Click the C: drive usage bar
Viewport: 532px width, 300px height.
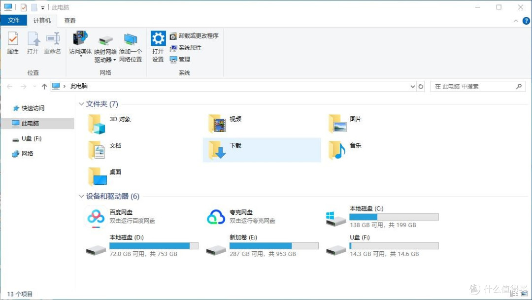(394, 217)
